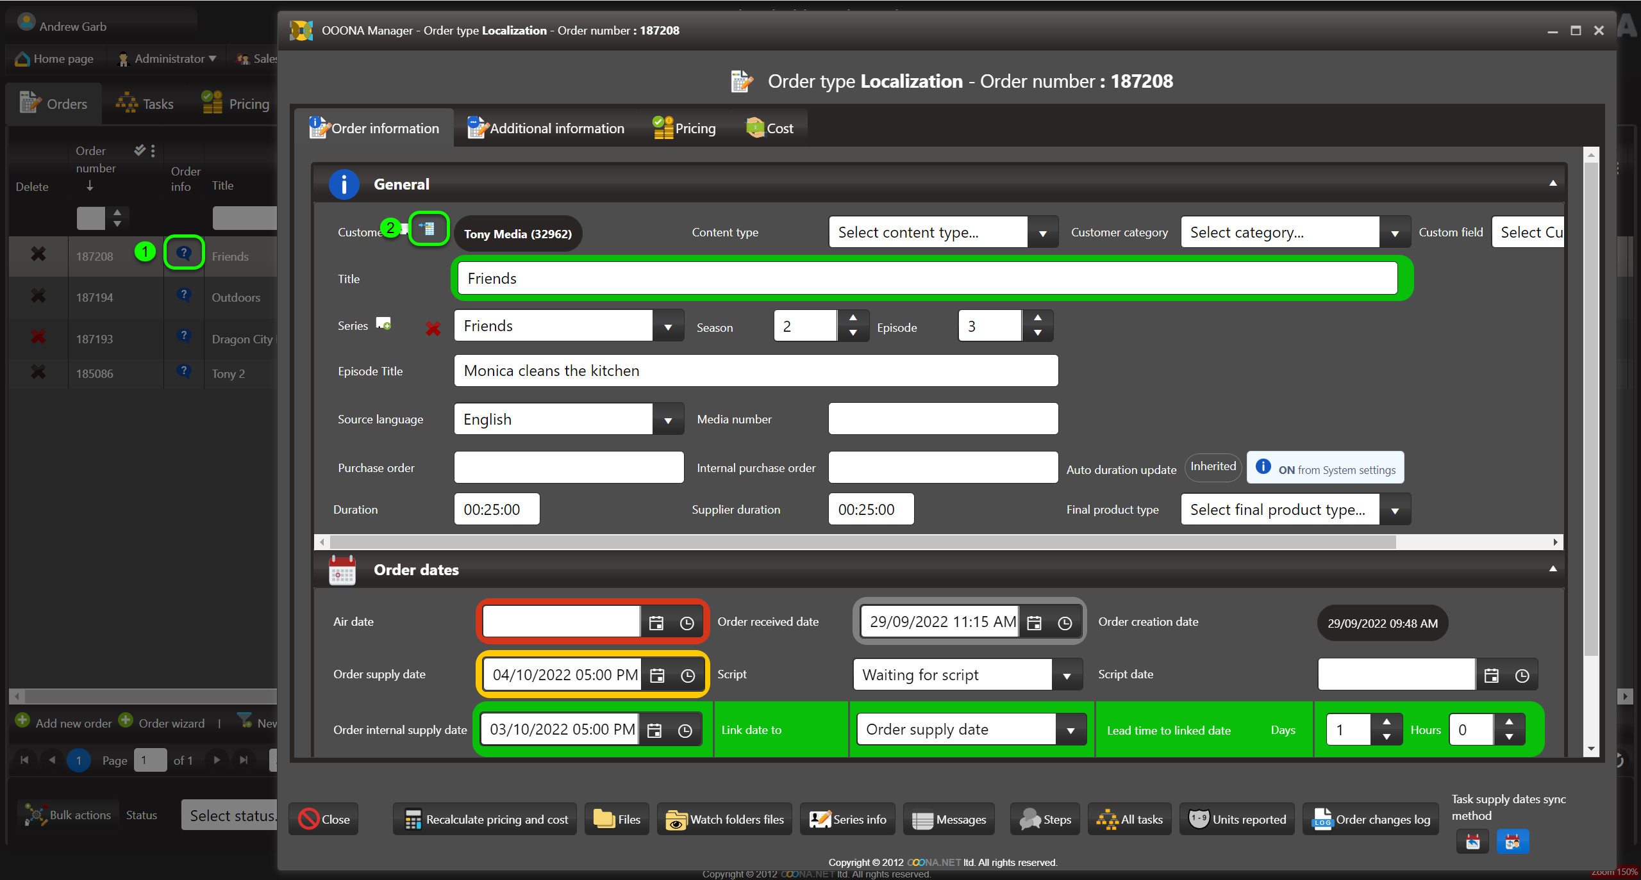Click the add new series icon
This screenshot has height=880, width=1641.
click(383, 324)
